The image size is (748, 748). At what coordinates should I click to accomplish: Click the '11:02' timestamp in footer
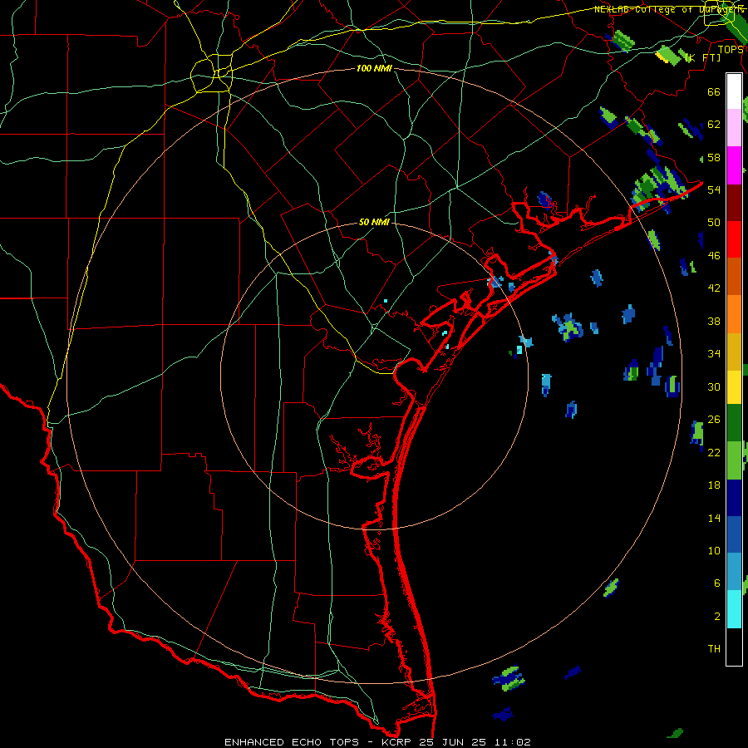pos(511,742)
